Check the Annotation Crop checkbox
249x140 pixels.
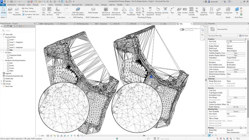coord(228,95)
